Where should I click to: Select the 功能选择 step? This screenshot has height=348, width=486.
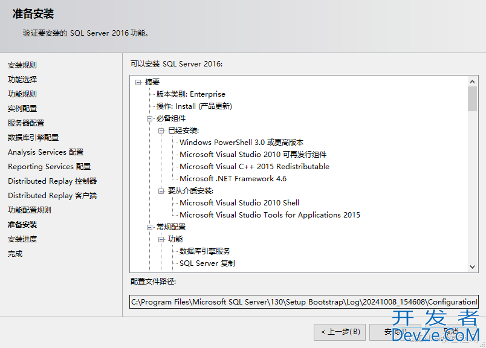(x=22, y=80)
